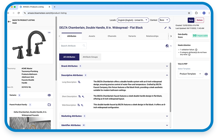Expand the Marketing Attributes section
Screen dimensions: 218x139
click(x=167, y=116)
